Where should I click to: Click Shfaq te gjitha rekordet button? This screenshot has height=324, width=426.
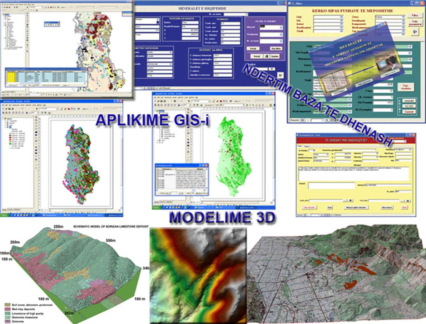[356, 208]
